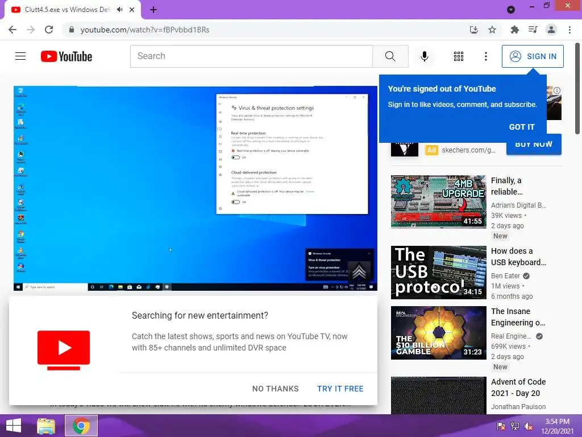Click 'You're signed out of YouTube' text
The width and height of the screenshot is (582, 437).
(442, 89)
